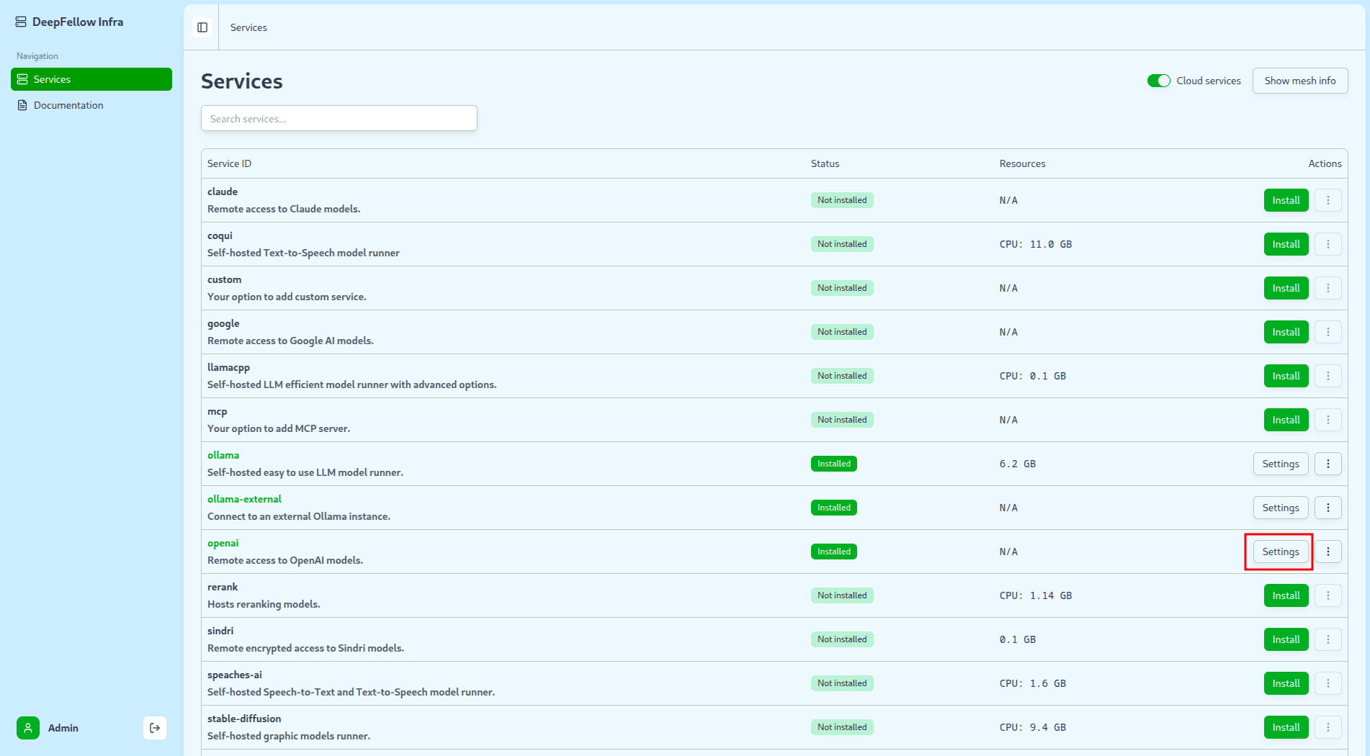The height and width of the screenshot is (756, 1370).
Task: Open the ollama service link
Action: pos(223,455)
